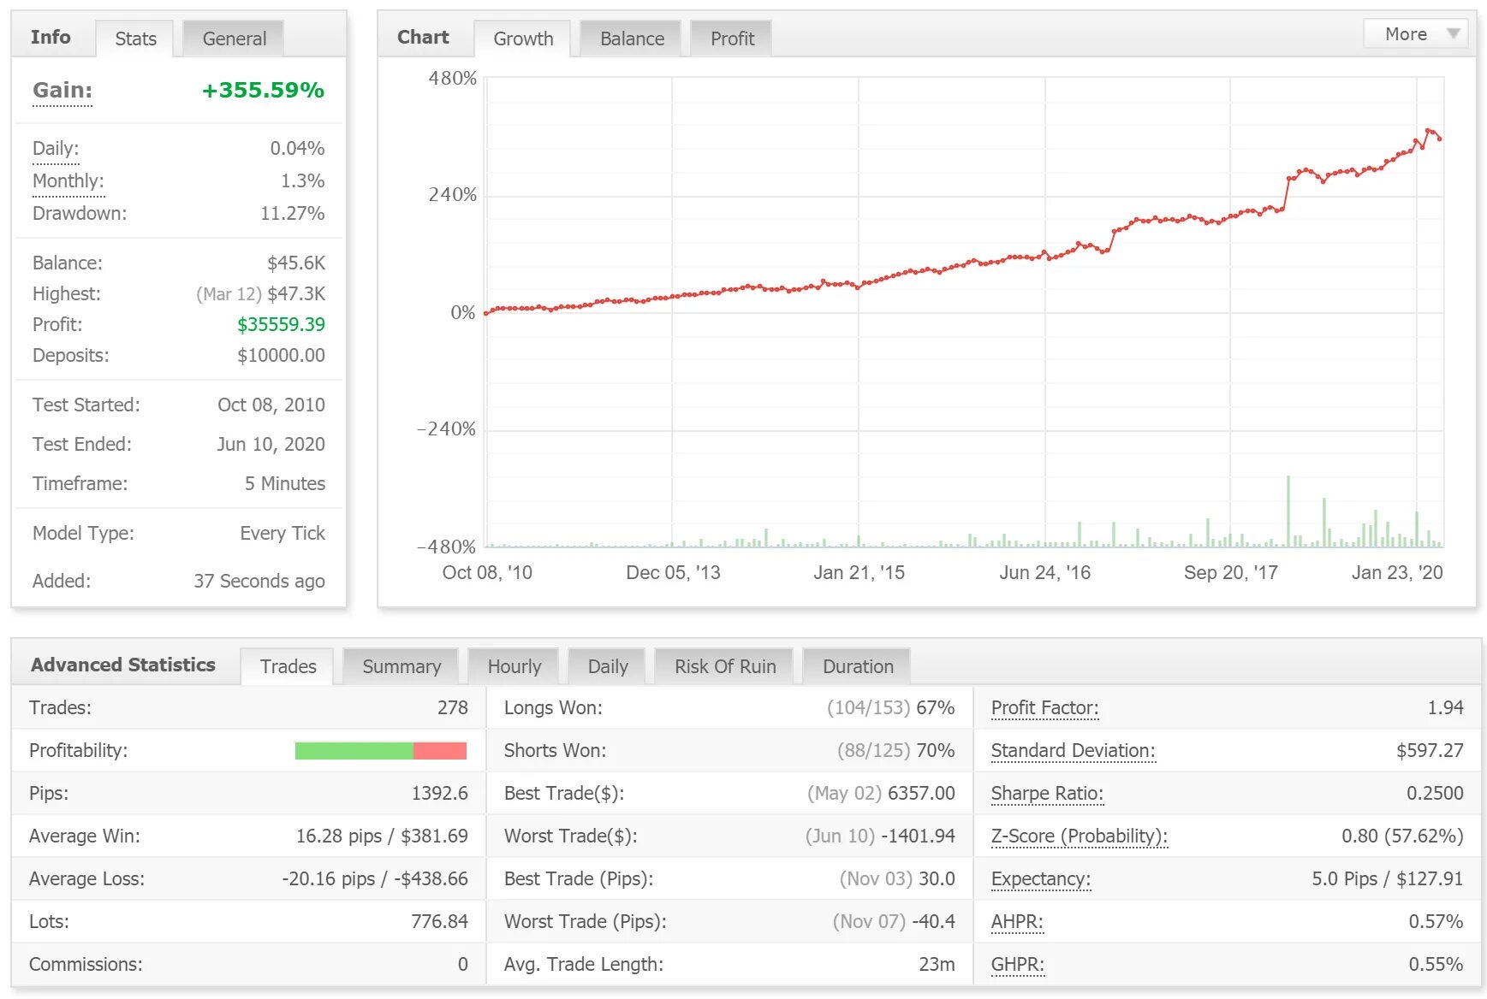Click the 0.2500 Sharpe ratio value
Image resolution: width=1487 pixels, height=999 pixels.
point(1435,793)
